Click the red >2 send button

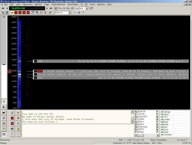coord(12,123)
